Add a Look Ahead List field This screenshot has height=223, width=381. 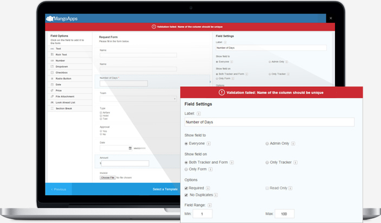click(70, 103)
